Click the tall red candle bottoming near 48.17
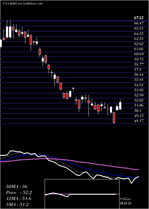The width and height of the screenshot is (149, 209). pos(114,117)
